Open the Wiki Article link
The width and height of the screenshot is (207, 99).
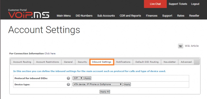(x=192, y=46)
